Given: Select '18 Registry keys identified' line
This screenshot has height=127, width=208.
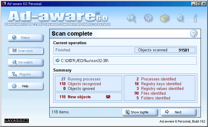Looking at the screenshot, I should point(158,84).
